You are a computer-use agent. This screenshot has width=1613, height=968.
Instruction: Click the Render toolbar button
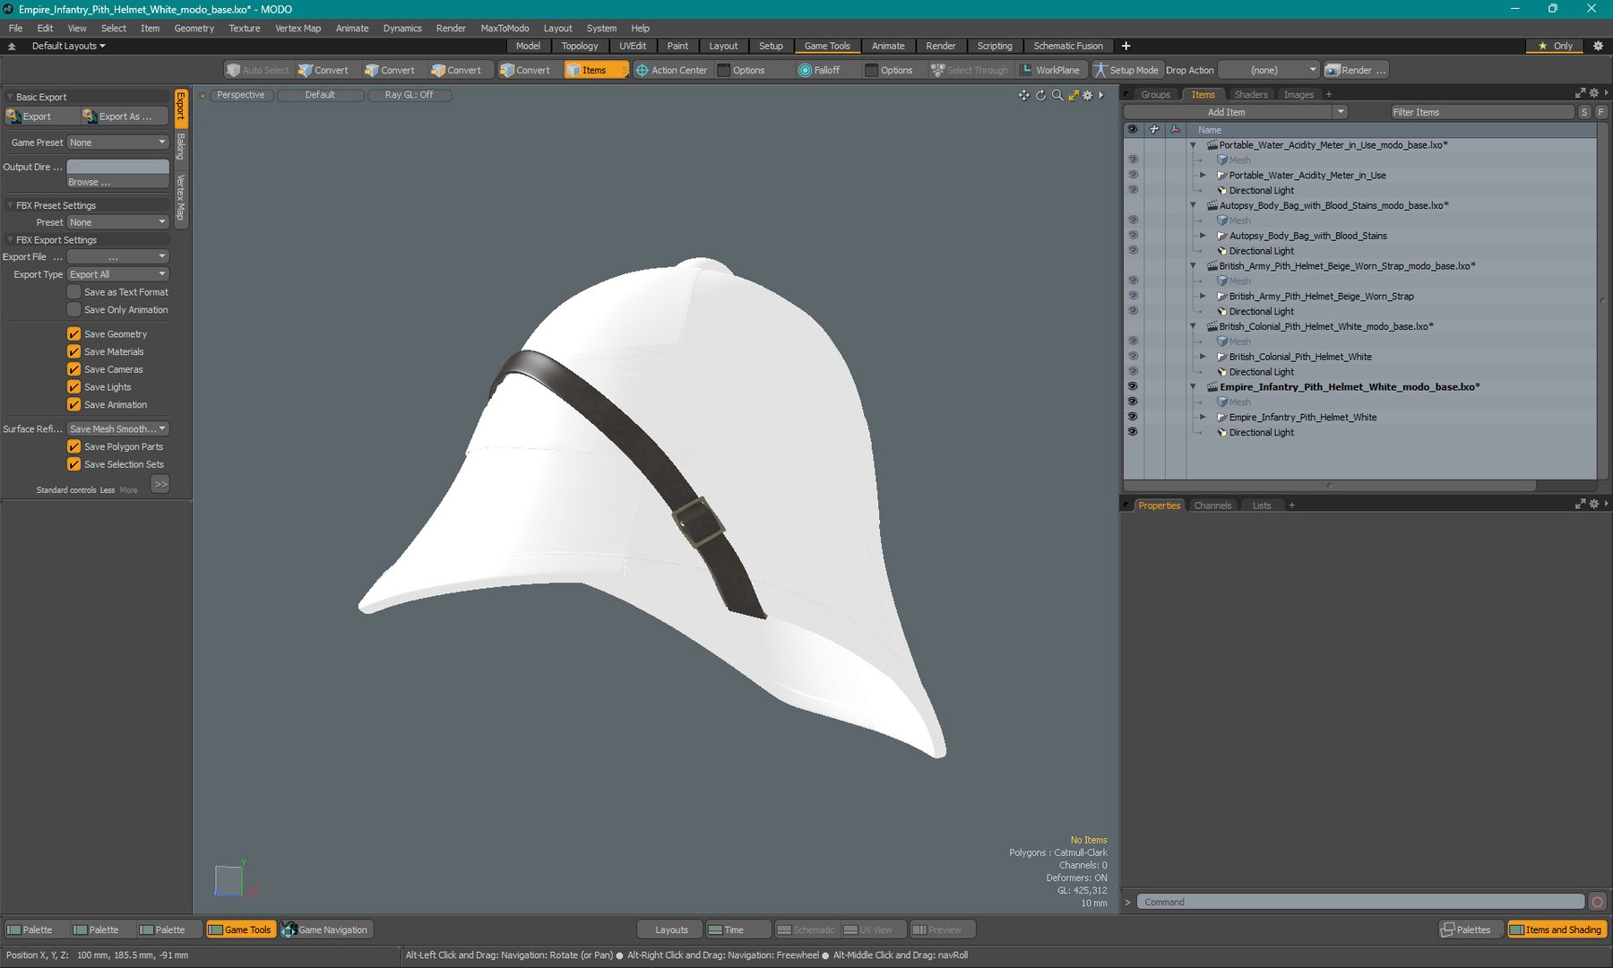pos(1356,70)
